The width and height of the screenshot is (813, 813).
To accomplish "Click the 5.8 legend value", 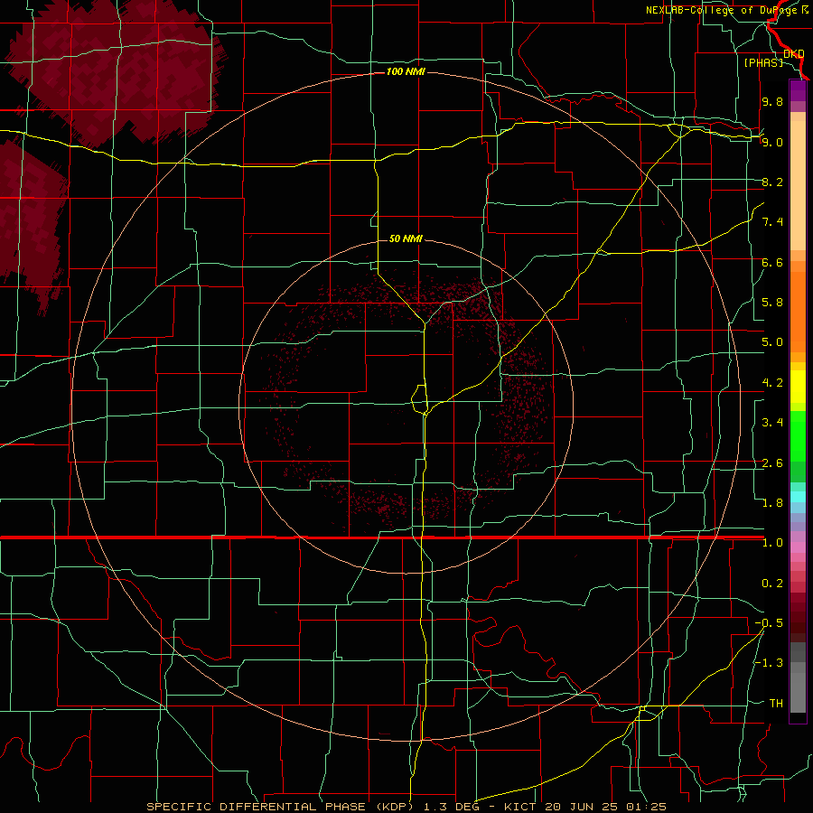I will coord(772,303).
